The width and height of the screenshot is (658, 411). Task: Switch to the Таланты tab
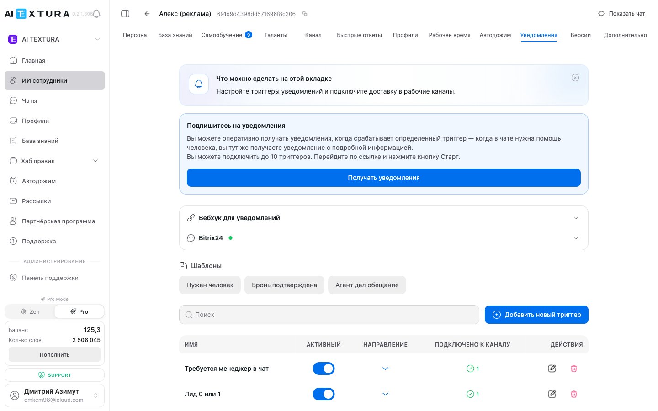[x=276, y=35]
